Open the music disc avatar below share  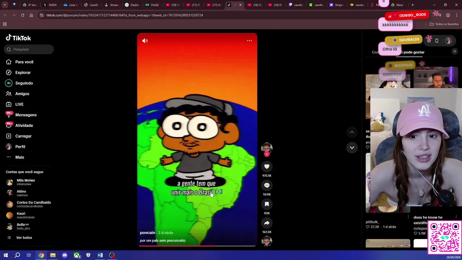[267, 242]
